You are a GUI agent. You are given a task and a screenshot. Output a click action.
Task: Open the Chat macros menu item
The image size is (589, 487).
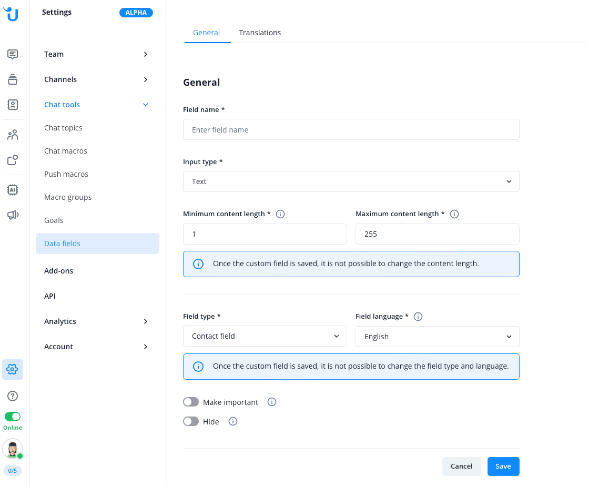click(66, 151)
